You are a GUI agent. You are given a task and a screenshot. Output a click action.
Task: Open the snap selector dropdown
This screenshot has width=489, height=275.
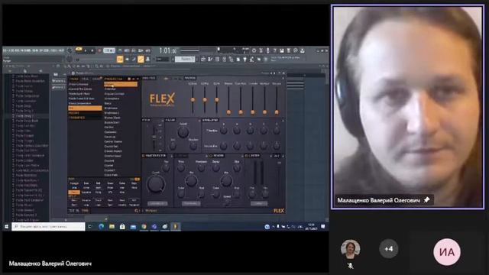pos(162,59)
